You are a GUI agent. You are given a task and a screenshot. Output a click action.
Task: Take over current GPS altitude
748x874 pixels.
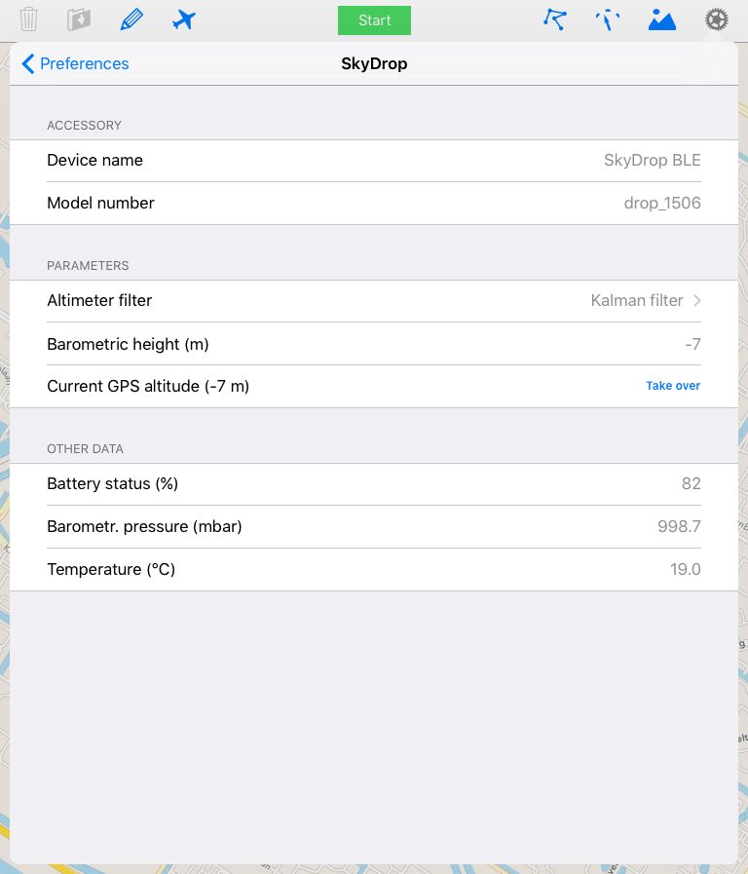tap(673, 386)
